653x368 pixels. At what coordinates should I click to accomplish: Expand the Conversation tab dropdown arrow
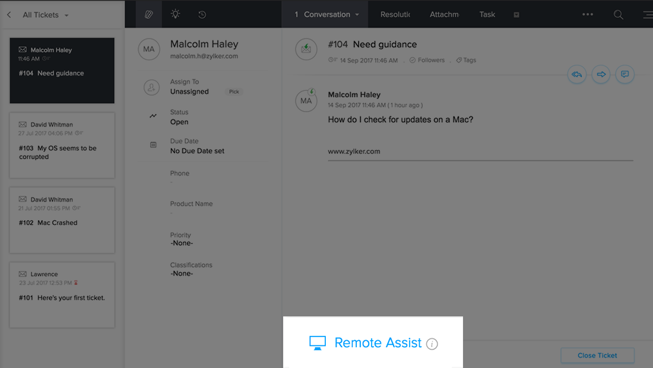point(357,15)
